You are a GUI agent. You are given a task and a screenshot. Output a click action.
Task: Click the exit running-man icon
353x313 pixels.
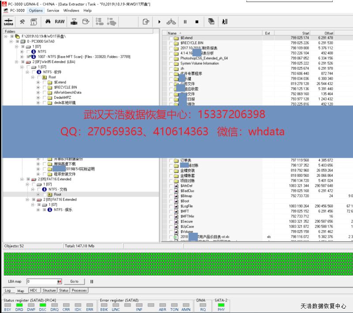225,22
